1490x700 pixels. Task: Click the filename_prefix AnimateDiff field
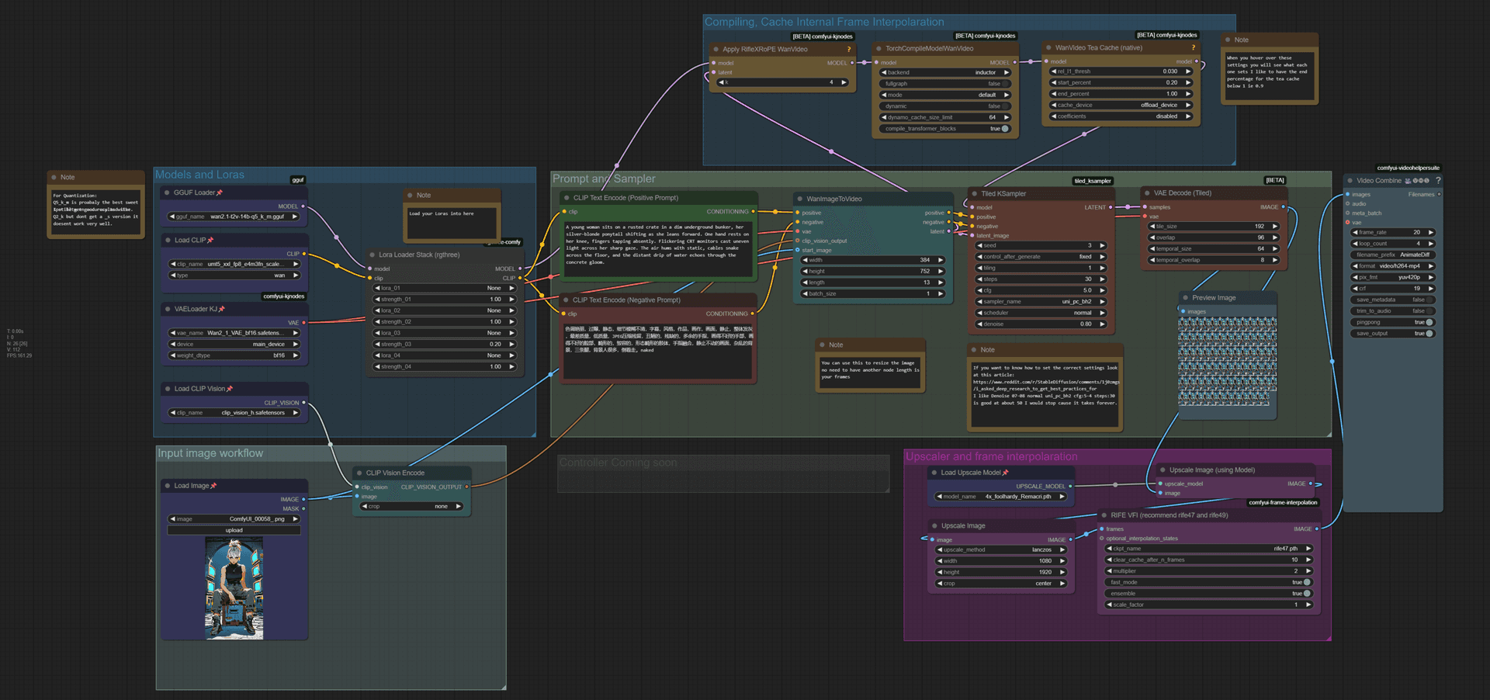pyautogui.click(x=1393, y=255)
